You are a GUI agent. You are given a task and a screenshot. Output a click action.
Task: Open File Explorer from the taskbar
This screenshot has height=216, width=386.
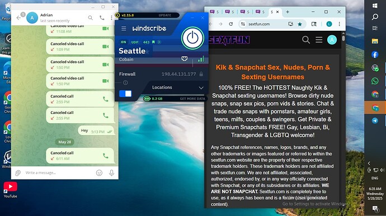tap(375, 41)
